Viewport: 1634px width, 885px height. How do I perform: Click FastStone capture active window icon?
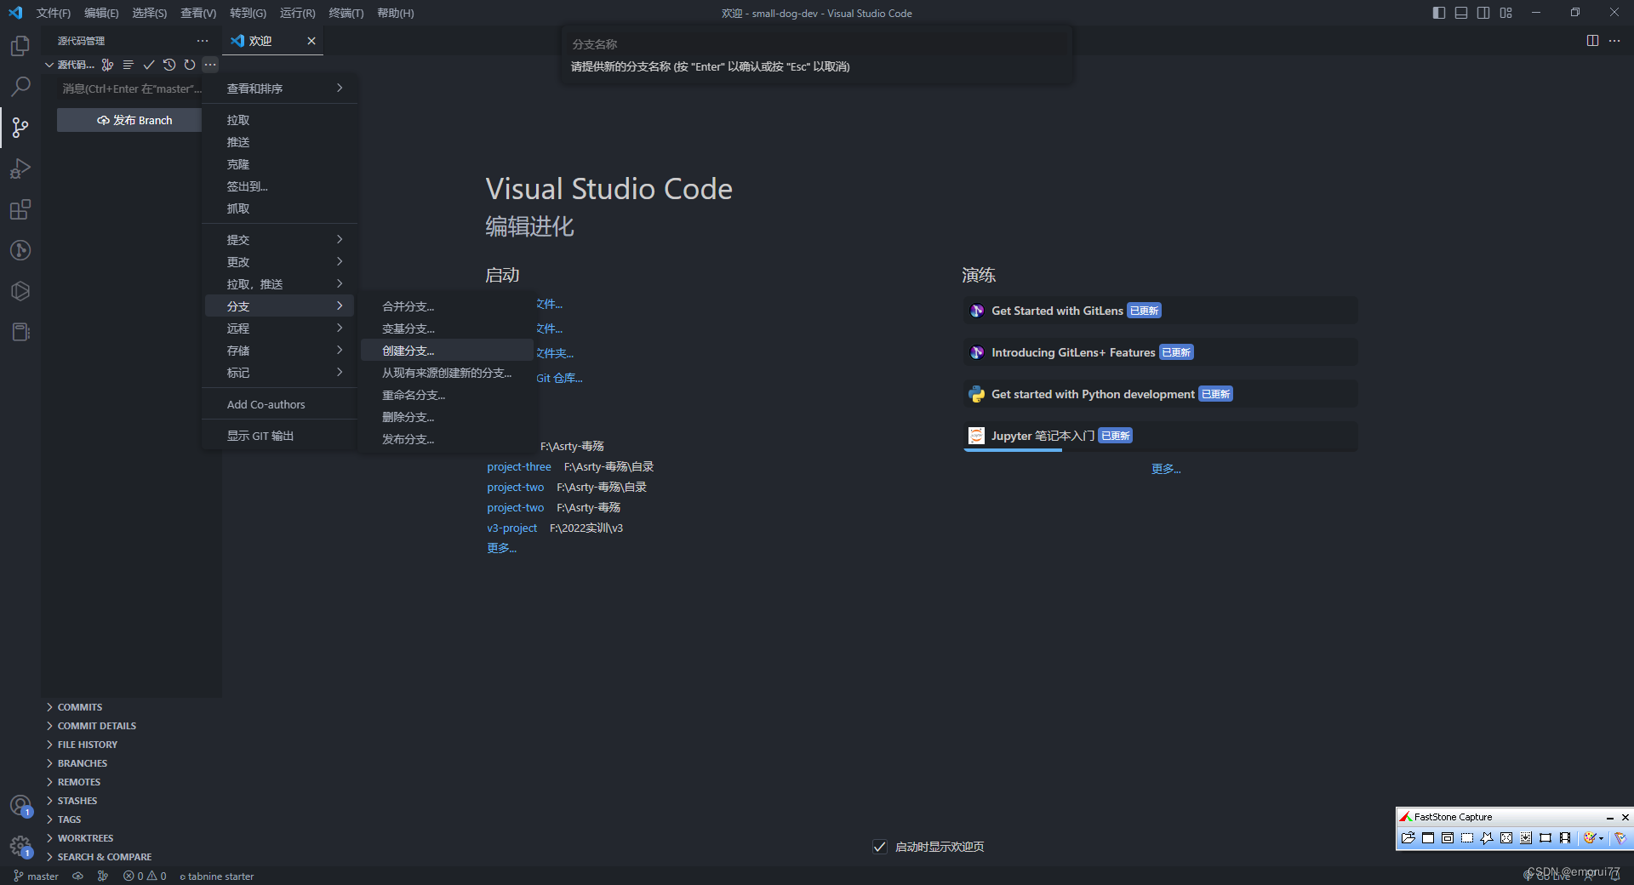coord(1428,838)
